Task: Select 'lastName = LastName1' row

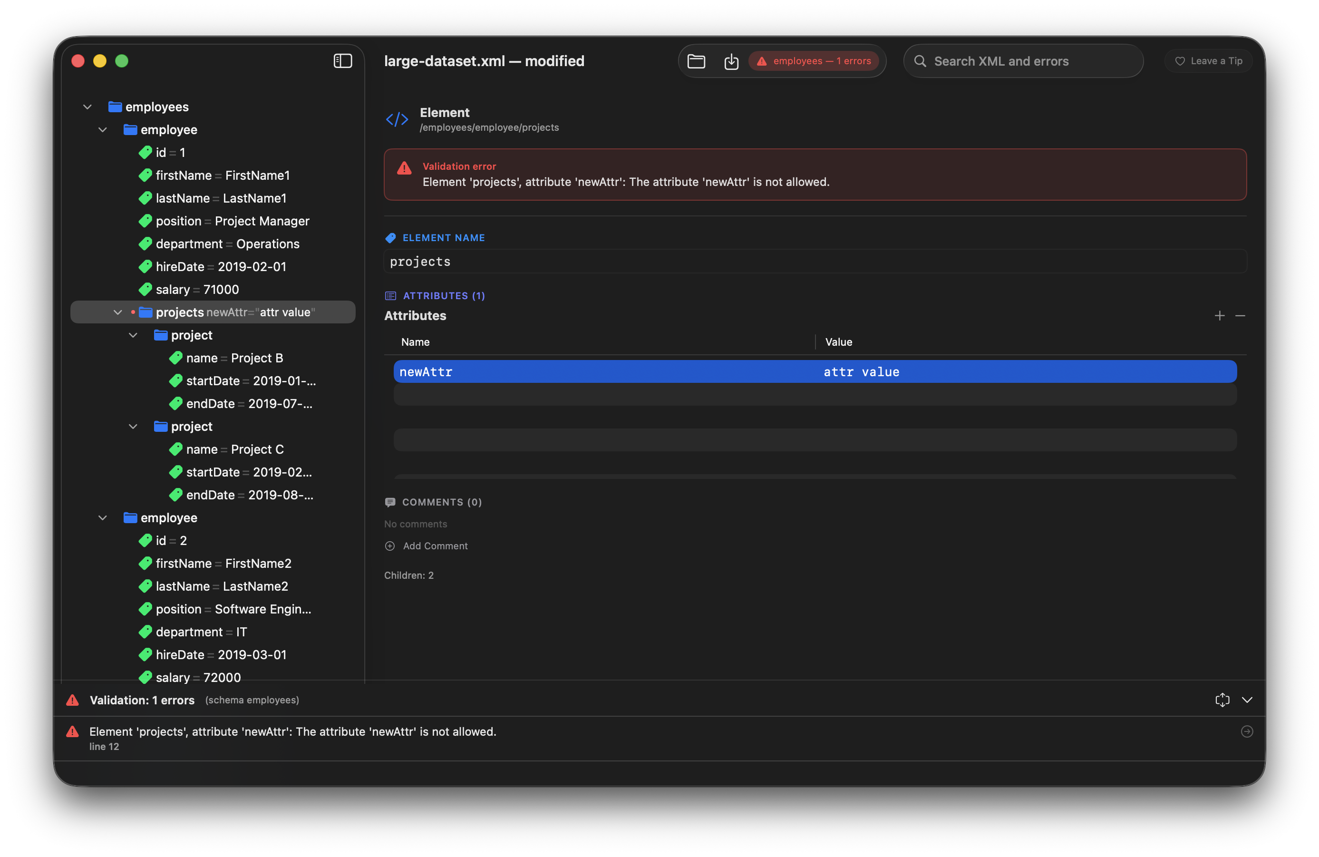Action: 212,198
